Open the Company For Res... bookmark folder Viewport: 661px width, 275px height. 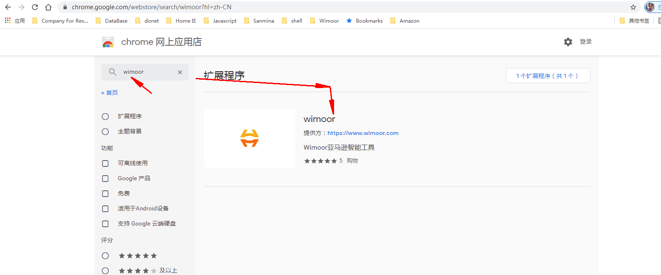(60, 21)
